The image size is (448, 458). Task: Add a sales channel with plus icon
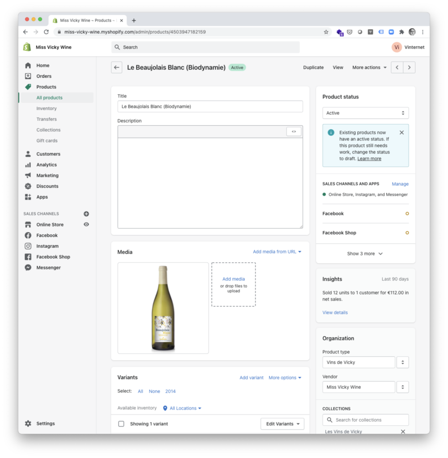click(x=86, y=214)
